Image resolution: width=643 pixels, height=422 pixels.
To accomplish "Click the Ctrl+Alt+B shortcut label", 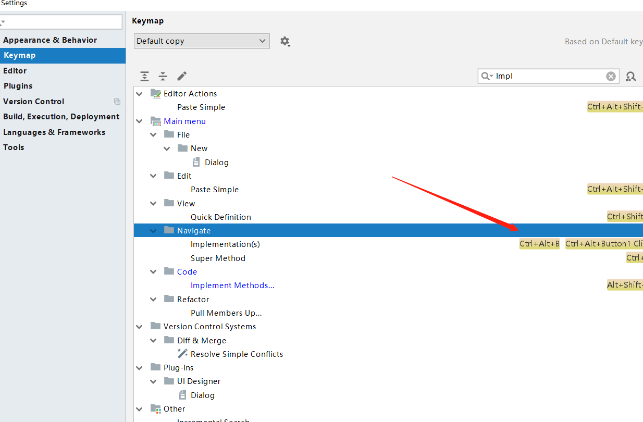I will 539,244.
